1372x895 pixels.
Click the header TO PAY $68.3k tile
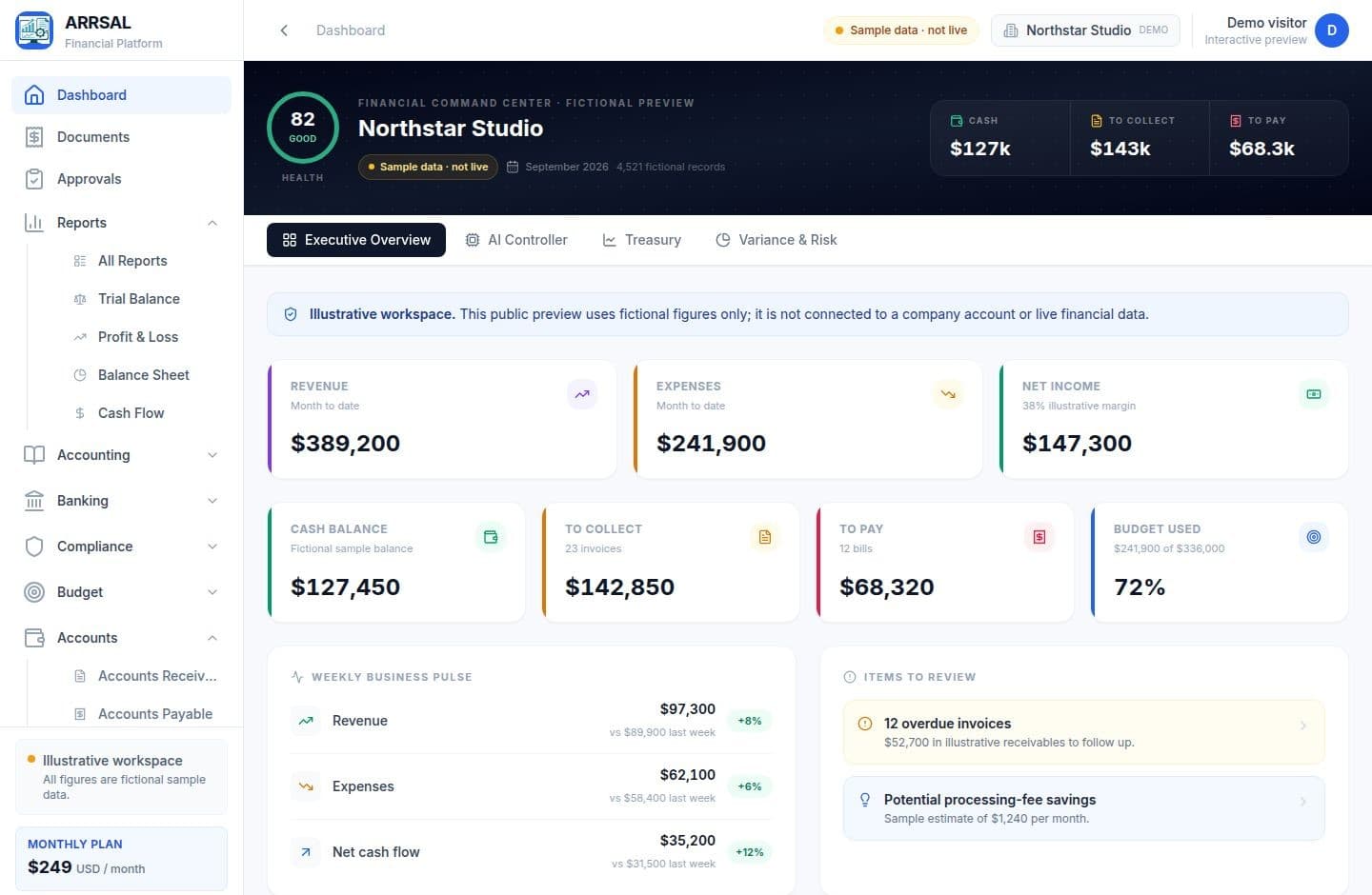click(1279, 138)
